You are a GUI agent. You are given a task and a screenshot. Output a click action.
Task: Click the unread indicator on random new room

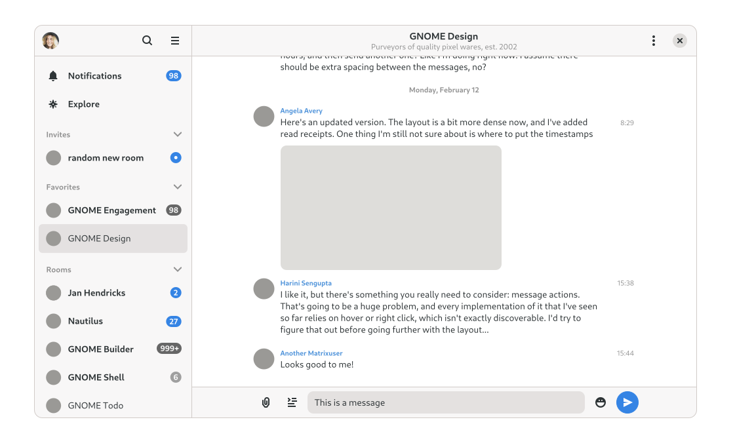pos(175,157)
